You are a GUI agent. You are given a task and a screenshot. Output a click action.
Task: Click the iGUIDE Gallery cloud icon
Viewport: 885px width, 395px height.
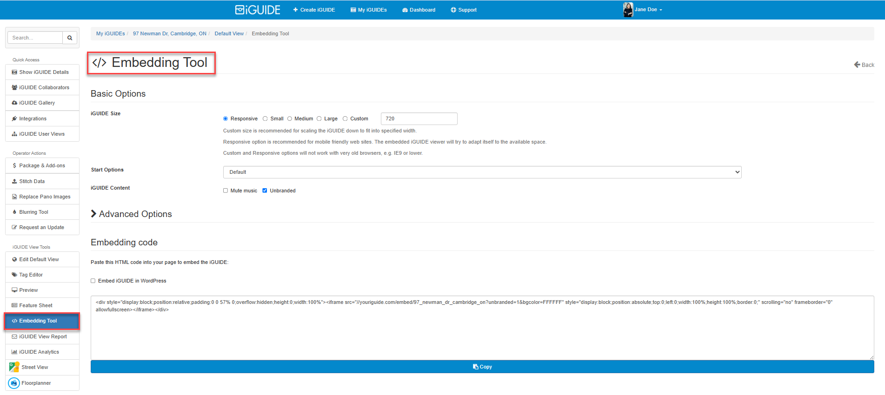click(14, 103)
